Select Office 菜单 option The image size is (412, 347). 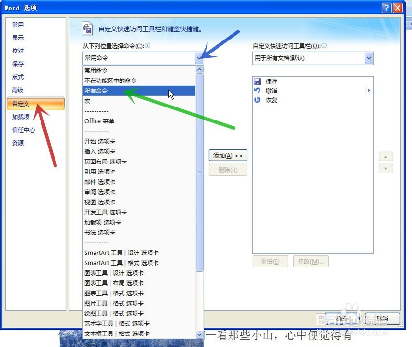tap(139, 121)
